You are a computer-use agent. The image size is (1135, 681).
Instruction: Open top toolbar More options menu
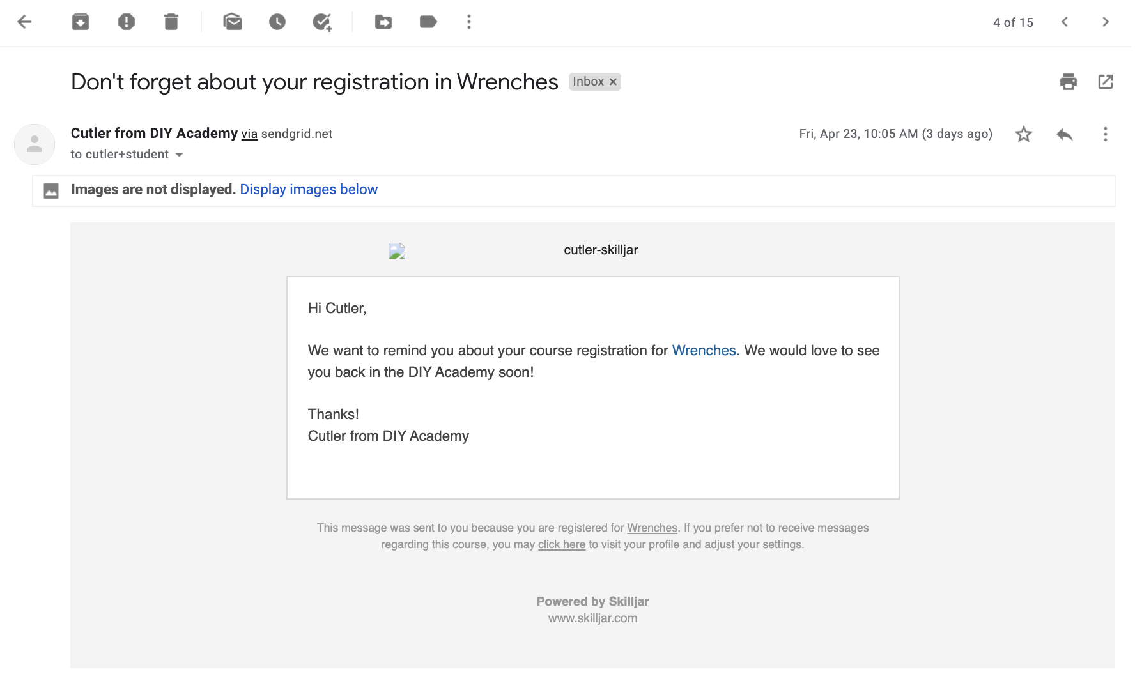coord(469,22)
